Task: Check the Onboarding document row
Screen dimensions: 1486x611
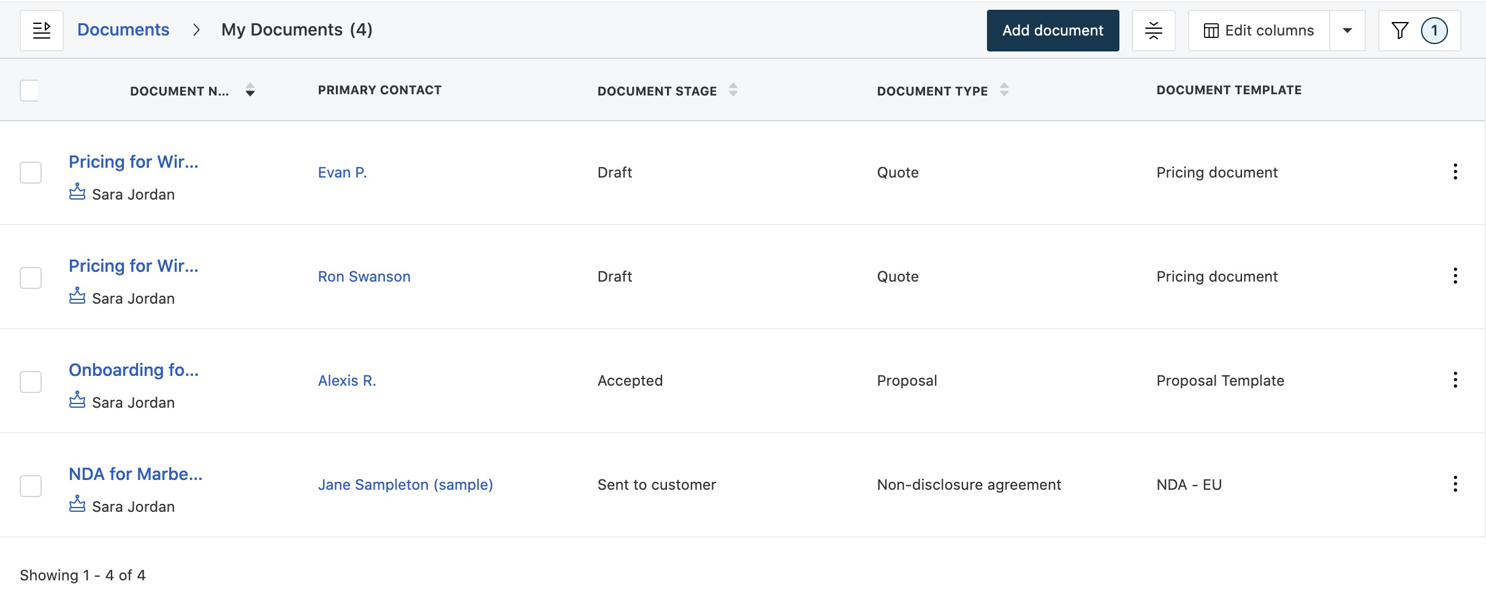Action: (31, 382)
